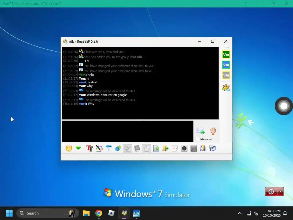This screenshot has width=293, height=220.
Task: Click the message 'Windows 7 simutor en google'
Action: [107, 95]
